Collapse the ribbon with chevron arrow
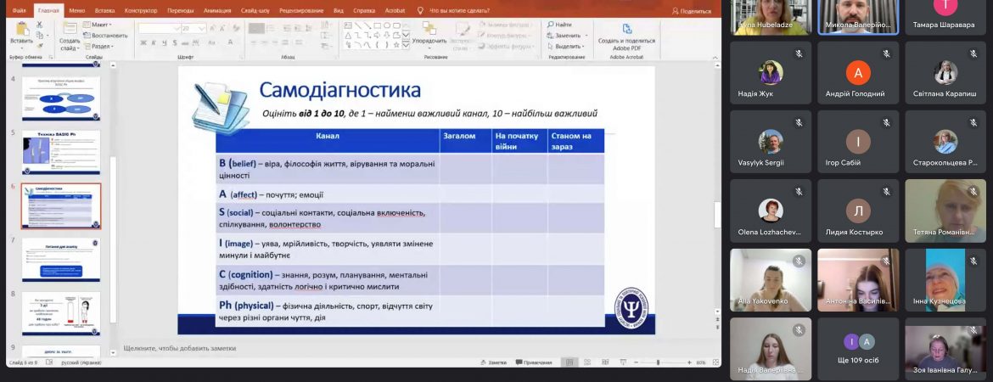993x382 pixels. pyautogui.click(x=715, y=57)
